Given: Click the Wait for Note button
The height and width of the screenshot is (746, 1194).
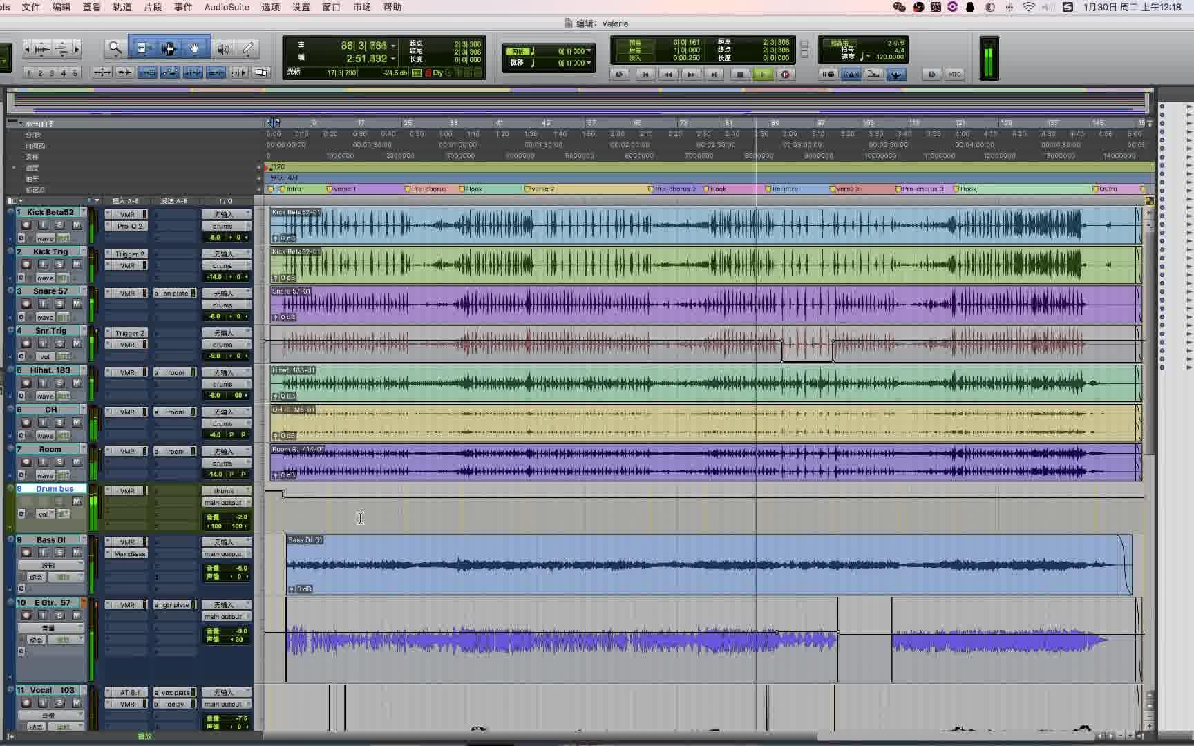Looking at the screenshot, I should point(828,75).
